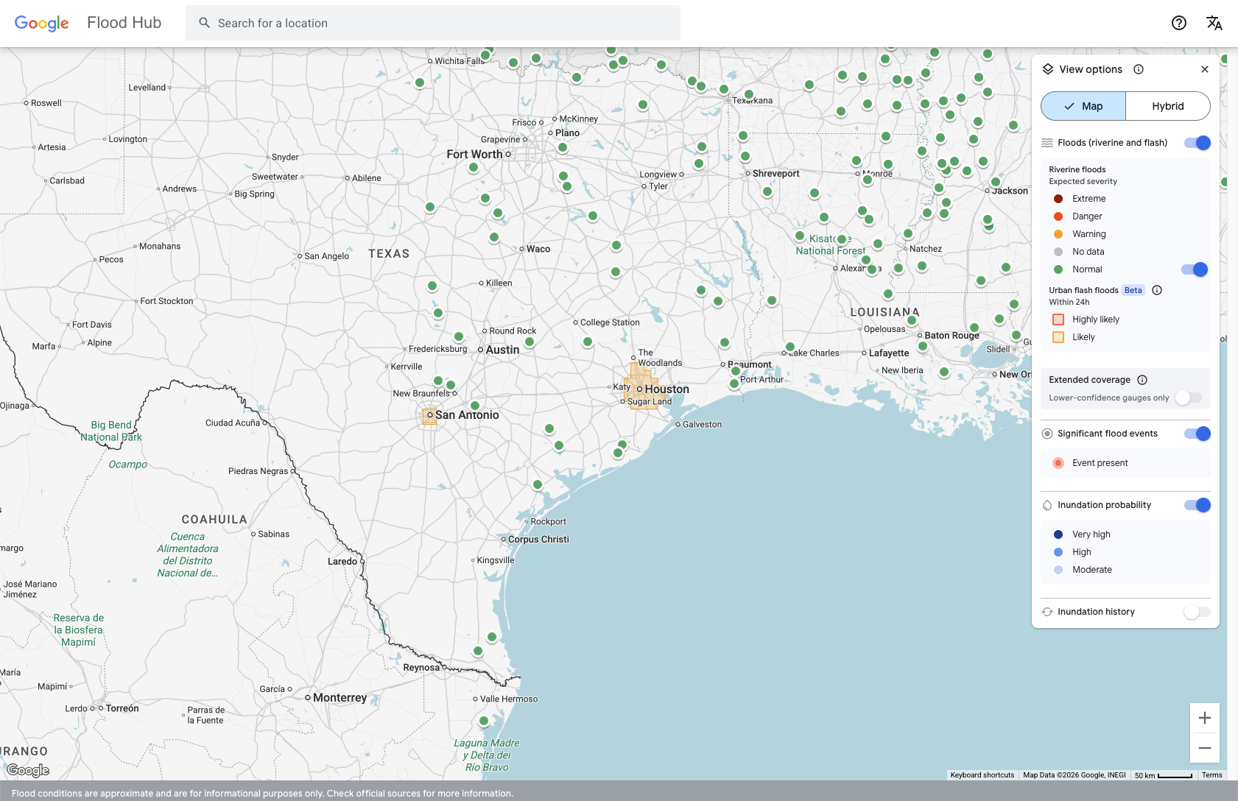Click Keyboard shortcuts button
Image resolution: width=1238 pixels, height=801 pixels.
click(x=982, y=774)
